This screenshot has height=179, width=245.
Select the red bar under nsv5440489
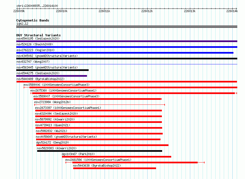[127, 82]
